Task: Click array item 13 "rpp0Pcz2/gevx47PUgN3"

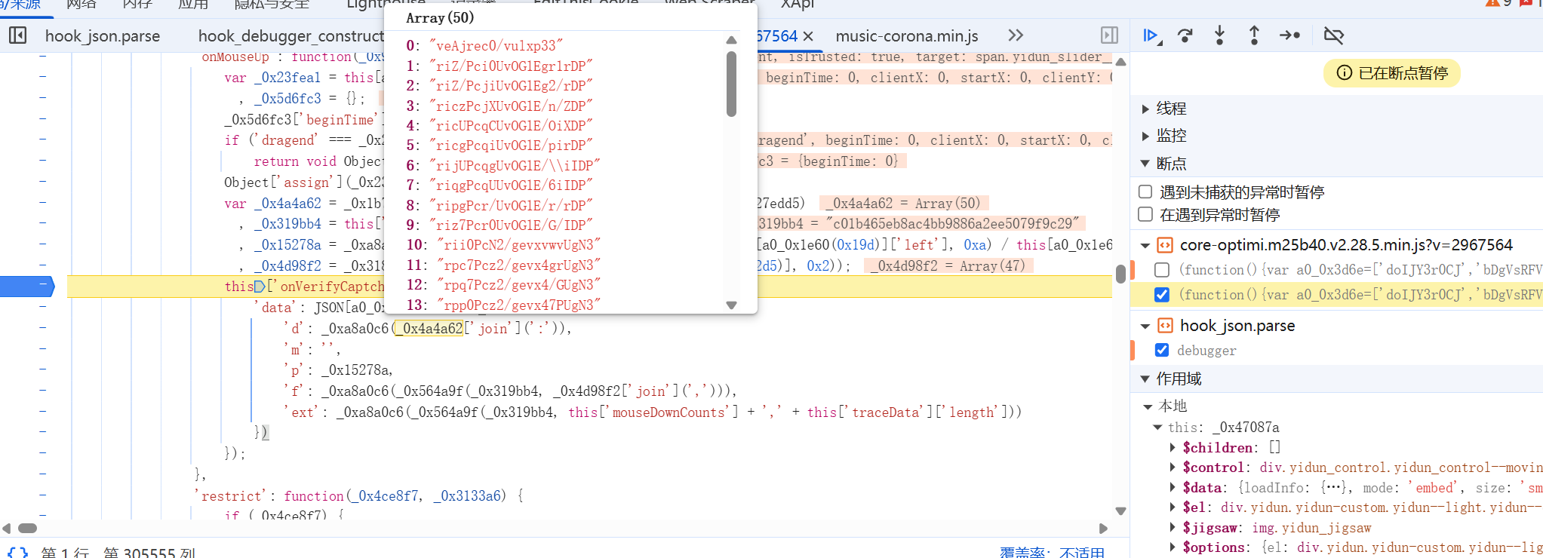Action: tap(518, 305)
